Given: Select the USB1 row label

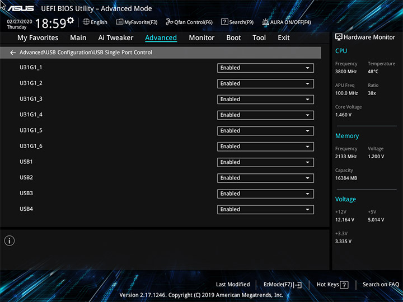Looking at the screenshot, I should click(x=26, y=162).
